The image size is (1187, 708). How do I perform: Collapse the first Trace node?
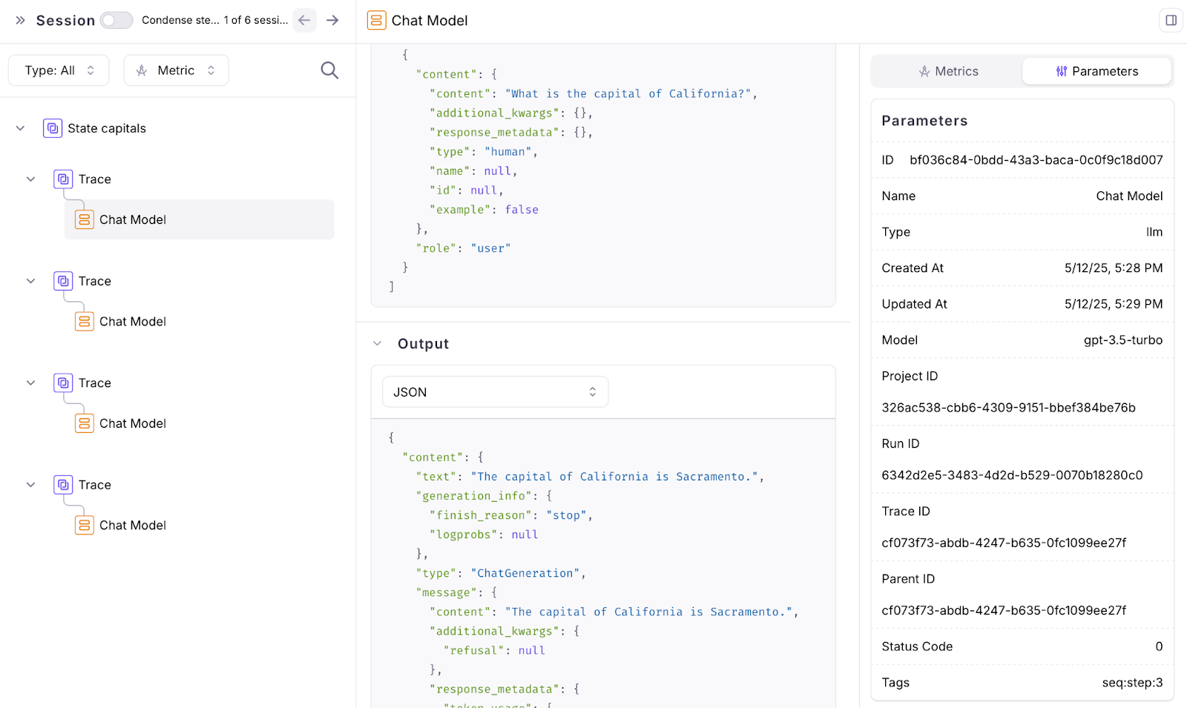click(31, 179)
